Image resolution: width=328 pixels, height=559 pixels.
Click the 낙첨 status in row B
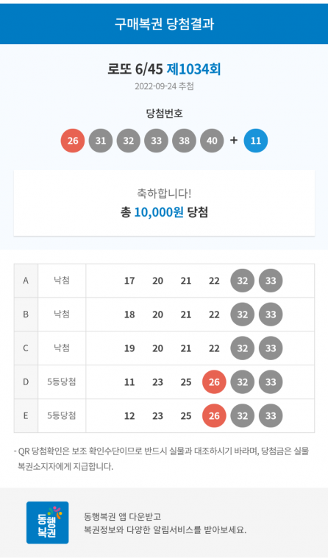(62, 314)
